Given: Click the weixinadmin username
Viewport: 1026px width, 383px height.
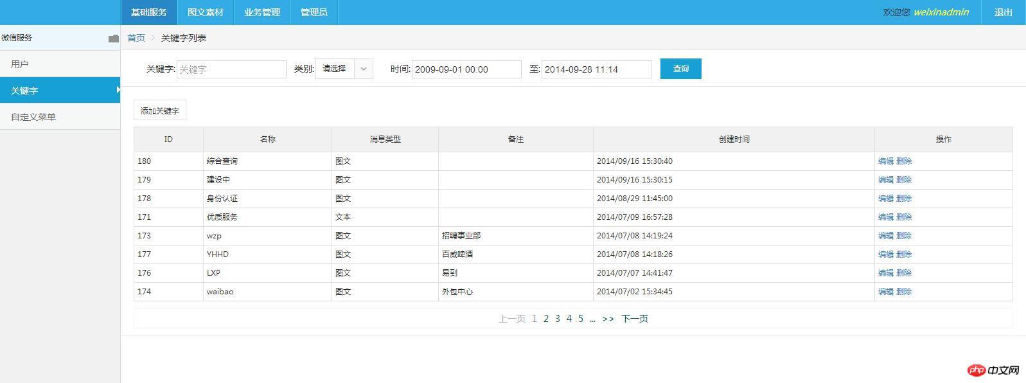Looking at the screenshot, I should pyautogui.click(x=941, y=12).
